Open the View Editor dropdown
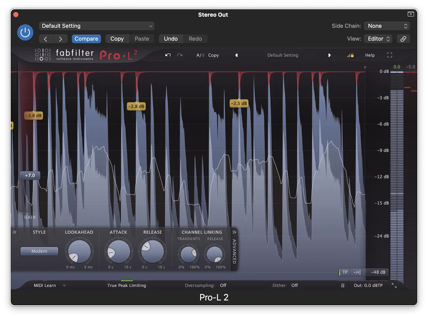Screen dimensions: 428x318 378,39
